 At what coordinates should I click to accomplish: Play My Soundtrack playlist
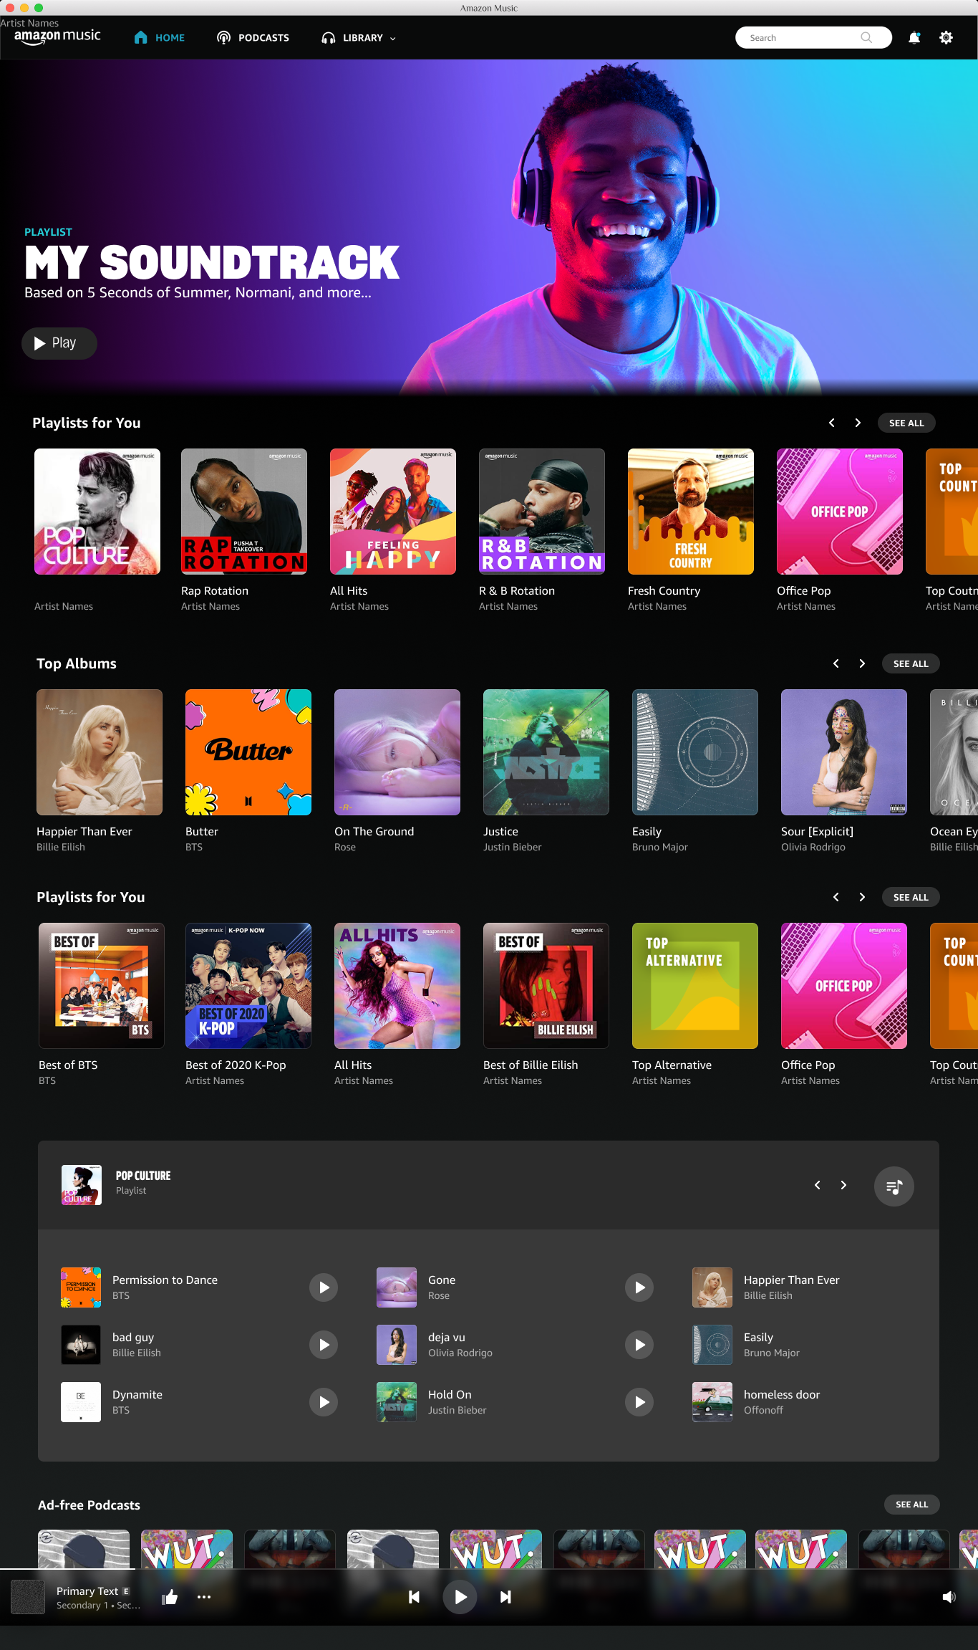point(59,343)
